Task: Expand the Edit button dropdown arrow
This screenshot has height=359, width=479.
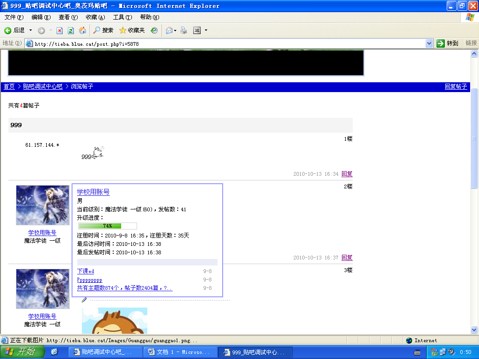Action: pos(206,30)
